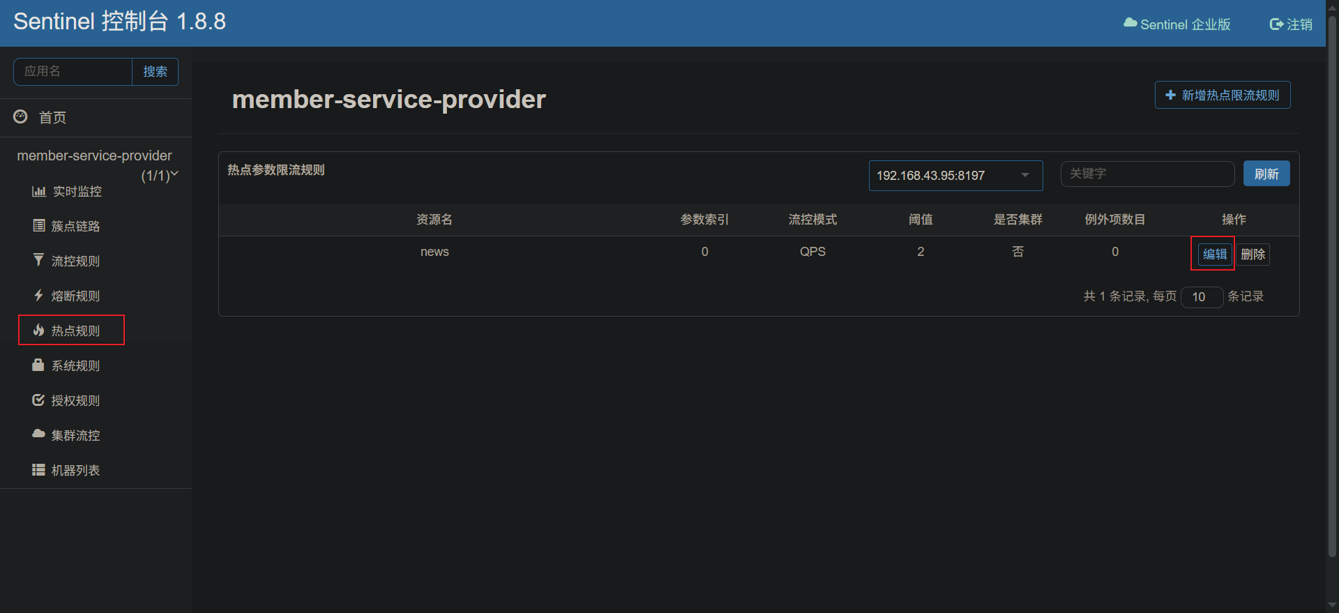Click the cloud icon for 集群流控
Viewport: 1339px width, 613px height.
coord(38,434)
